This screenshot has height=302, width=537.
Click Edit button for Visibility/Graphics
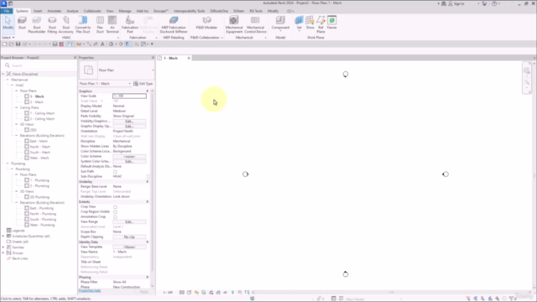tap(129, 121)
